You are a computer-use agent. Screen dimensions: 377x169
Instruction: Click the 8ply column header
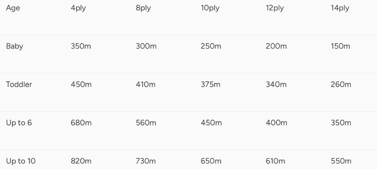coord(143,8)
